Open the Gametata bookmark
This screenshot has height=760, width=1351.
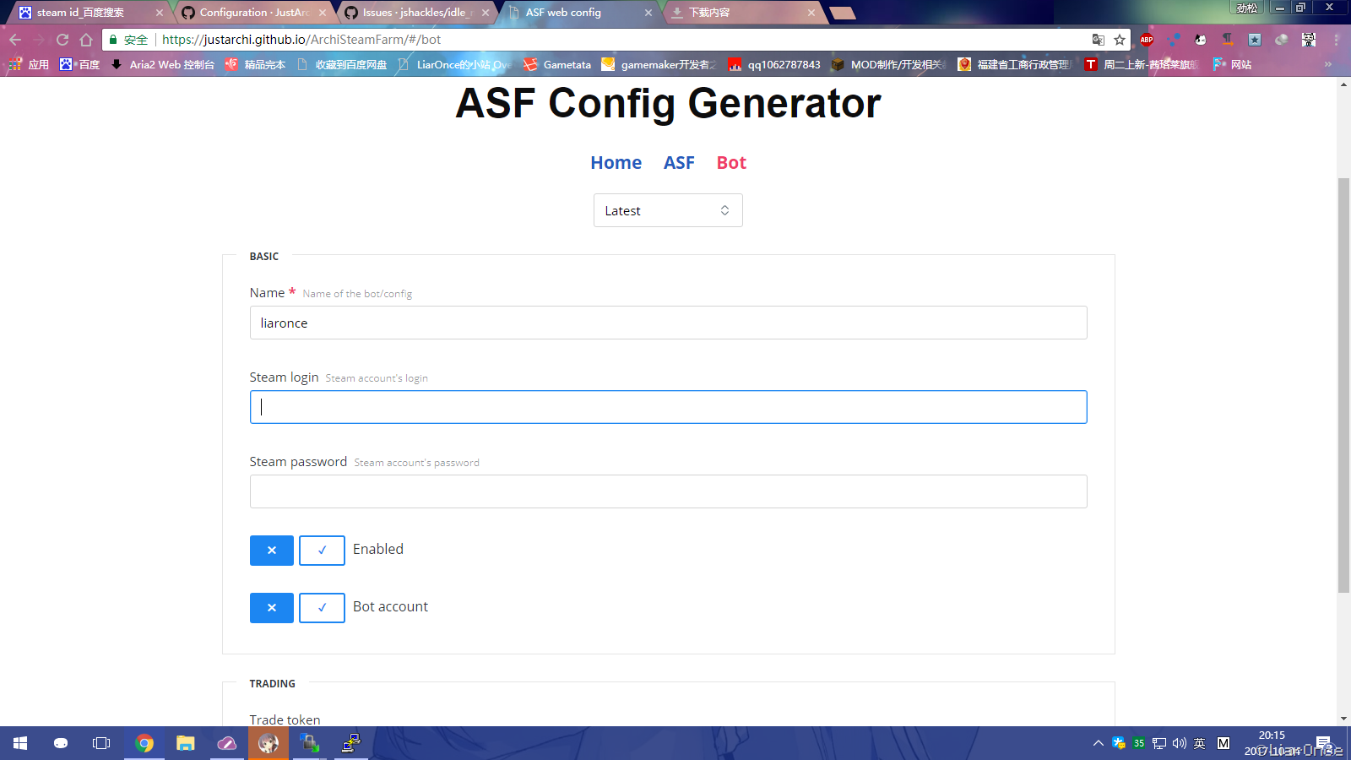coord(557,64)
